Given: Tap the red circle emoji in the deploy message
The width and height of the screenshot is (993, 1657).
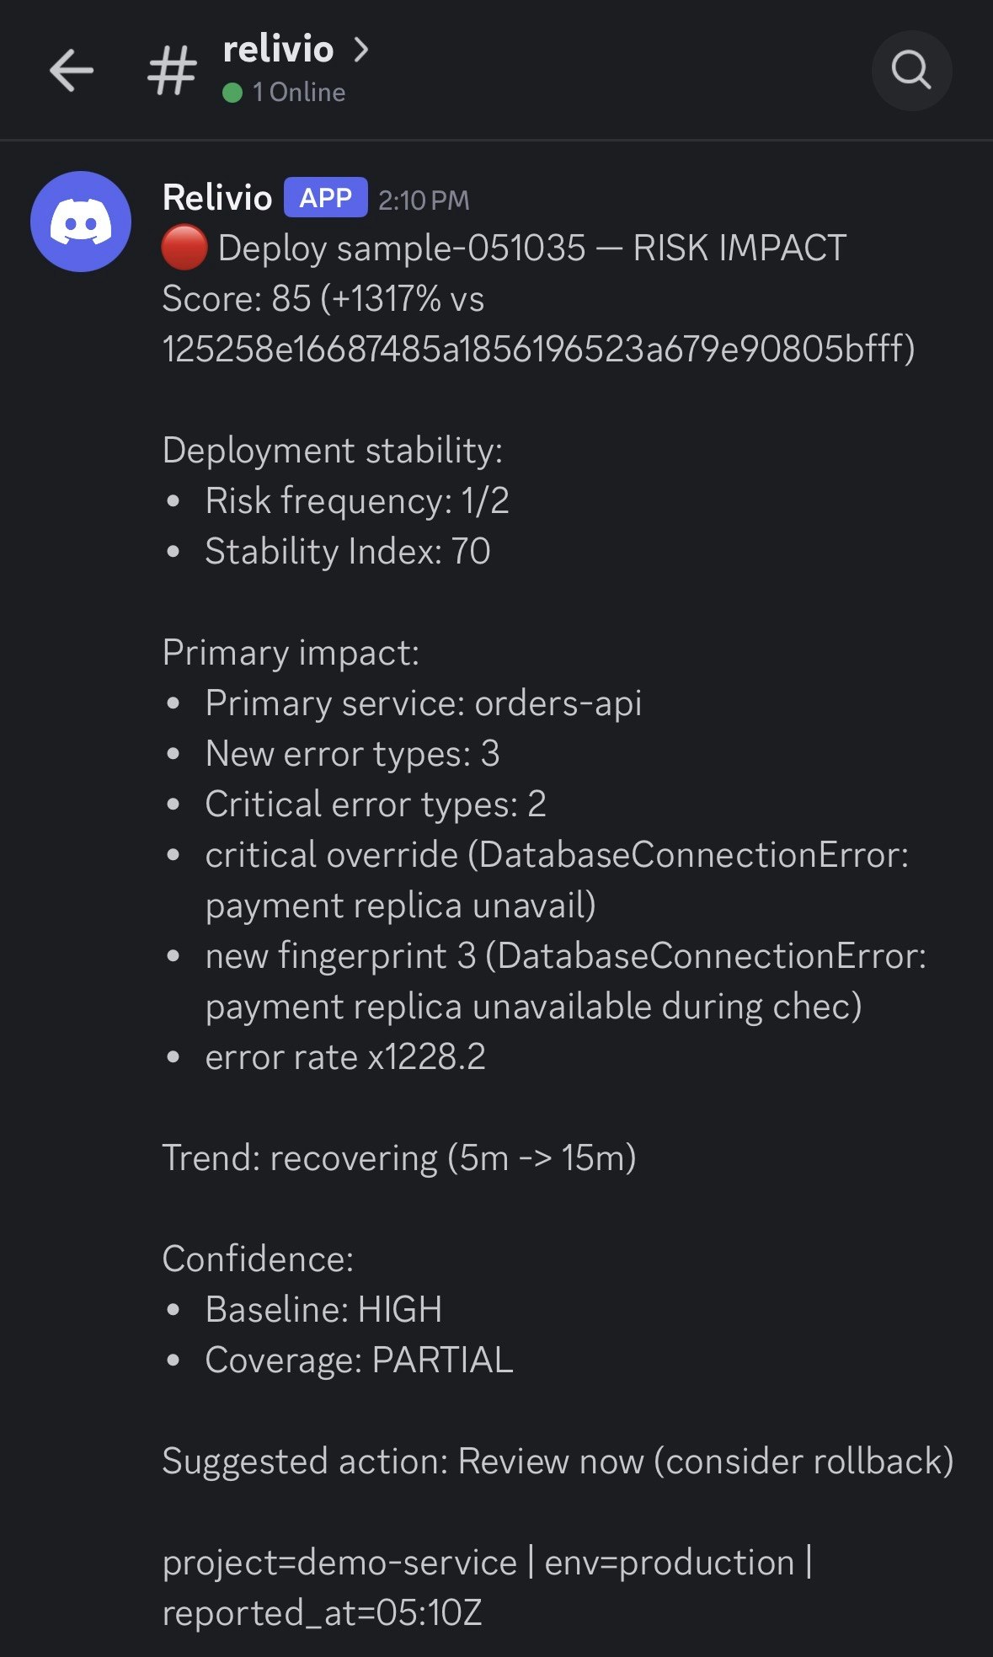Looking at the screenshot, I should [184, 247].
